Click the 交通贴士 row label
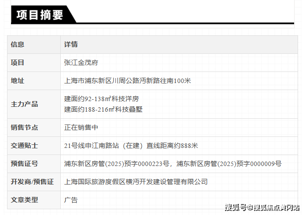Screen dimensions: 306x215 pyautogui.click(x=24, y=146)
